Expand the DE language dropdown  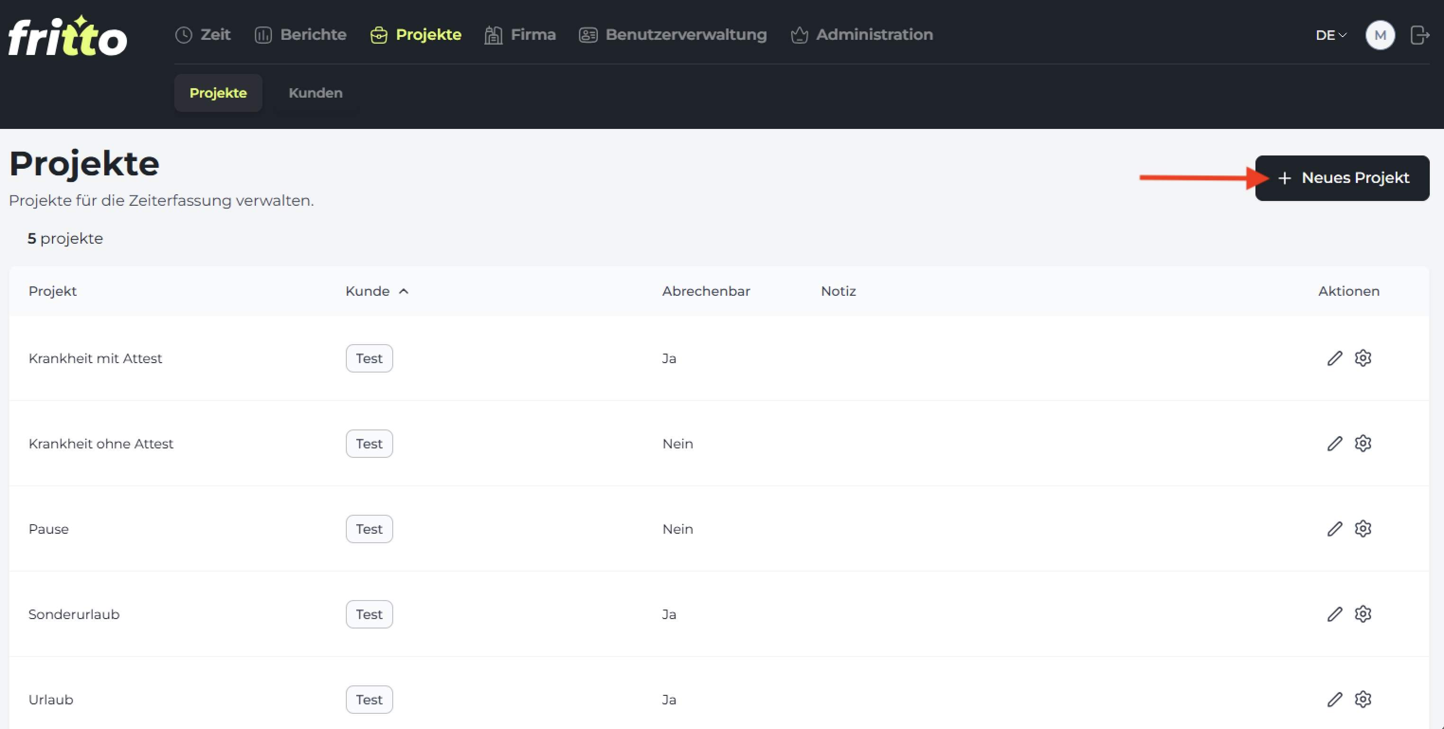pyautogui.click(x=1331, y=36)
